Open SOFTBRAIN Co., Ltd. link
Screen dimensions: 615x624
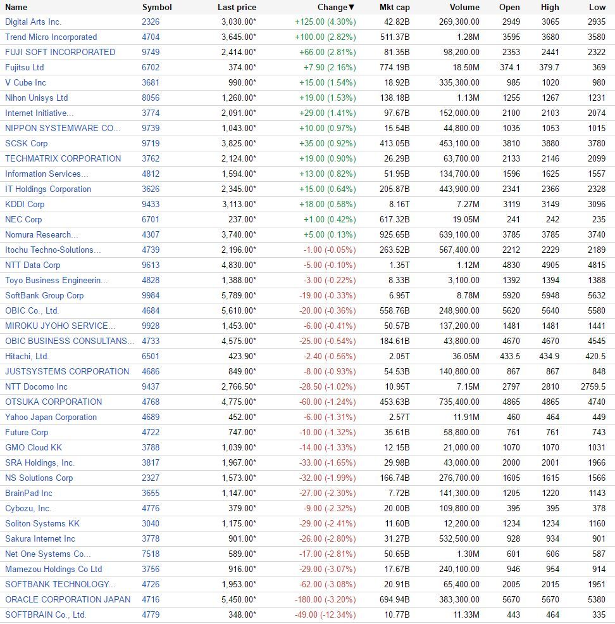pyautogui.click(x=46, y=614)
